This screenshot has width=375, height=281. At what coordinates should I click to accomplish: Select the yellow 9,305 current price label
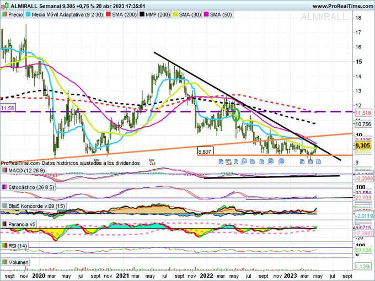(x=362, y=145)
